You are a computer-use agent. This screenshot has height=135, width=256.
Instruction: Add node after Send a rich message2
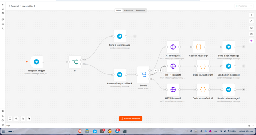pos(244,89)
